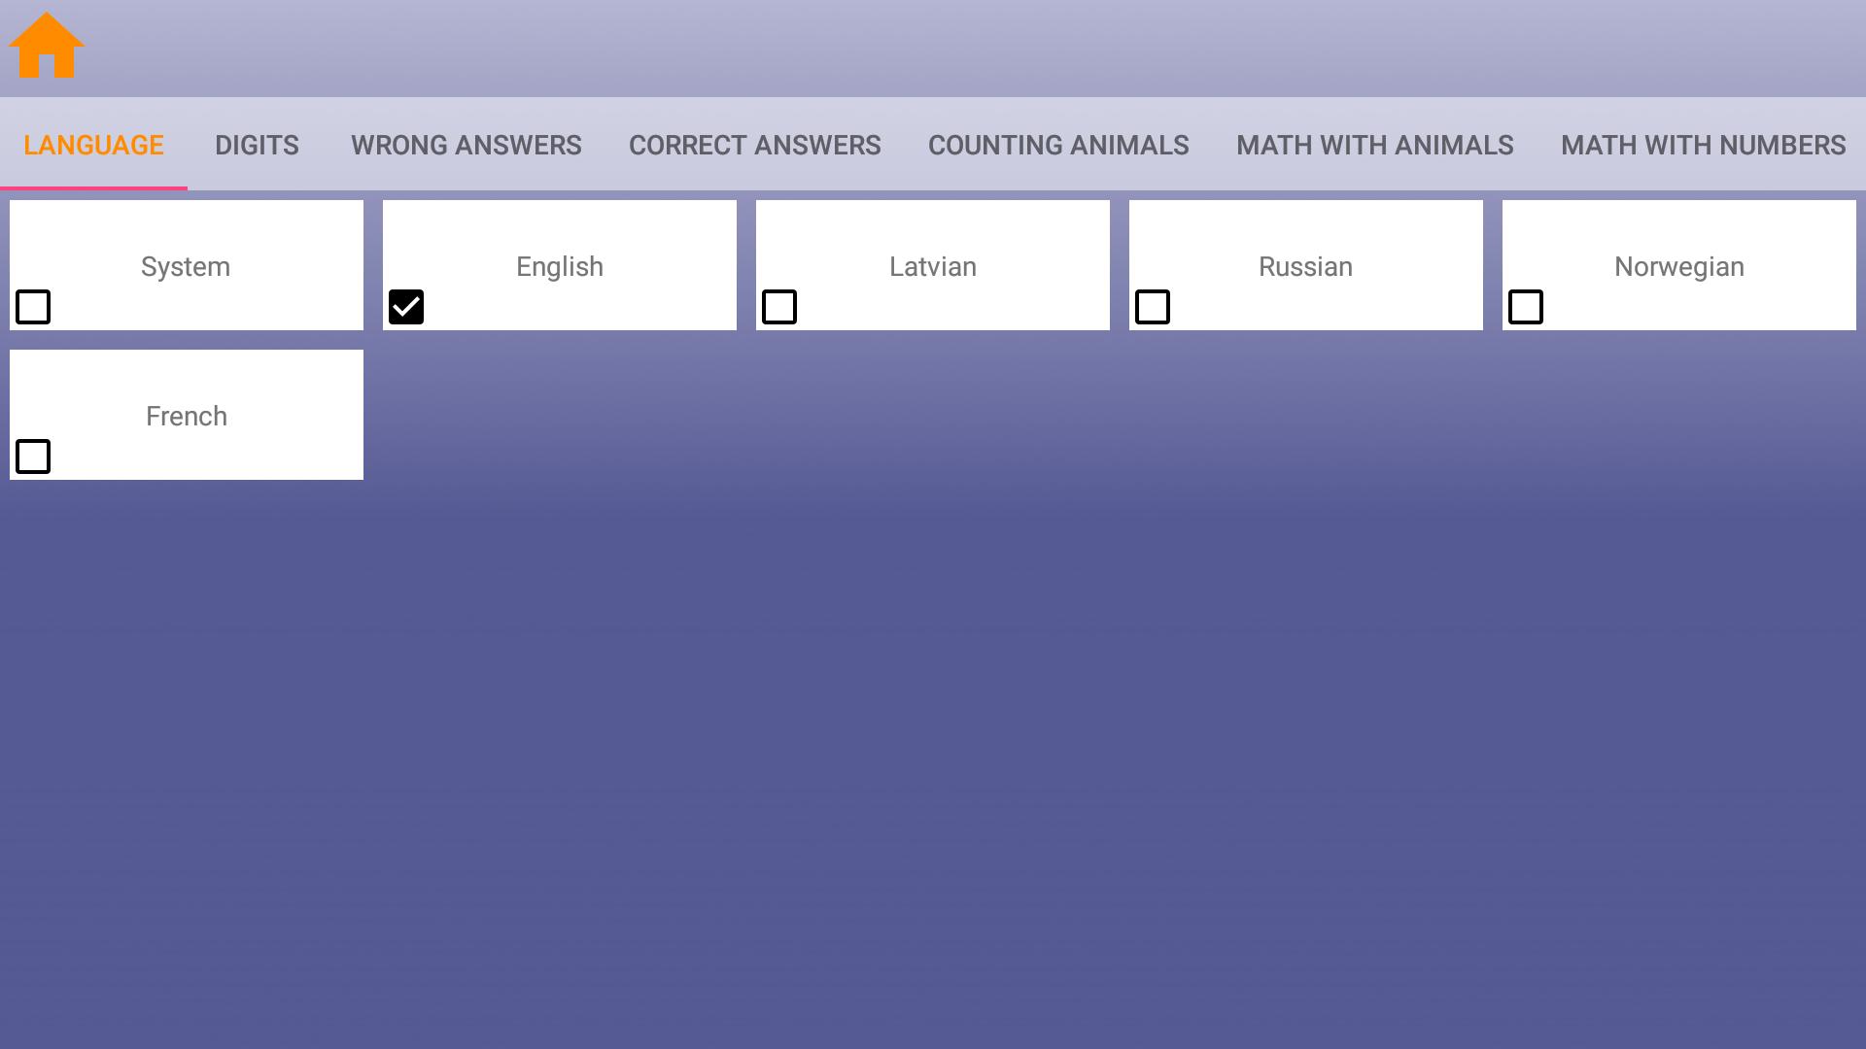Select the Correct Answers tab

pos(754,145)
